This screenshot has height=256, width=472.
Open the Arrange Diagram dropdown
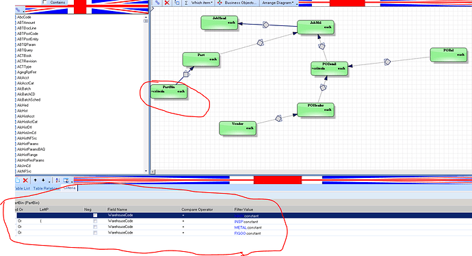(x=278, y=3)
